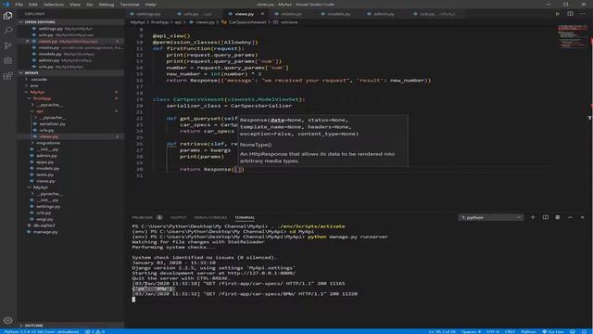Switch to the mixins.py editor tab
The image size is (593, 334).
291,14
